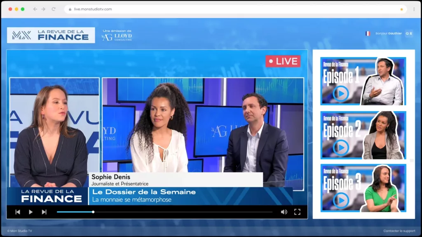Play Episode 1 from the sidebar
422x237 pixels.
click(x=340, y=93)
